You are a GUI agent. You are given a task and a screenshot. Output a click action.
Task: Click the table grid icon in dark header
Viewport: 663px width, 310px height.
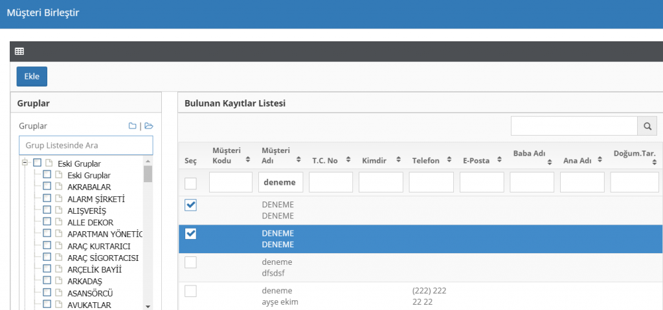(x=19, y=51)
